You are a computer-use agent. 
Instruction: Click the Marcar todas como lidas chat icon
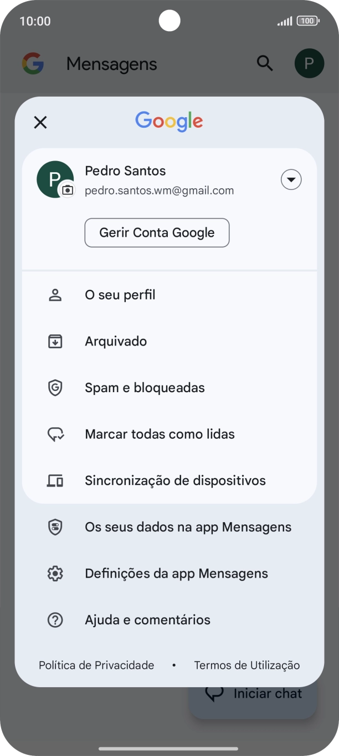55,434
